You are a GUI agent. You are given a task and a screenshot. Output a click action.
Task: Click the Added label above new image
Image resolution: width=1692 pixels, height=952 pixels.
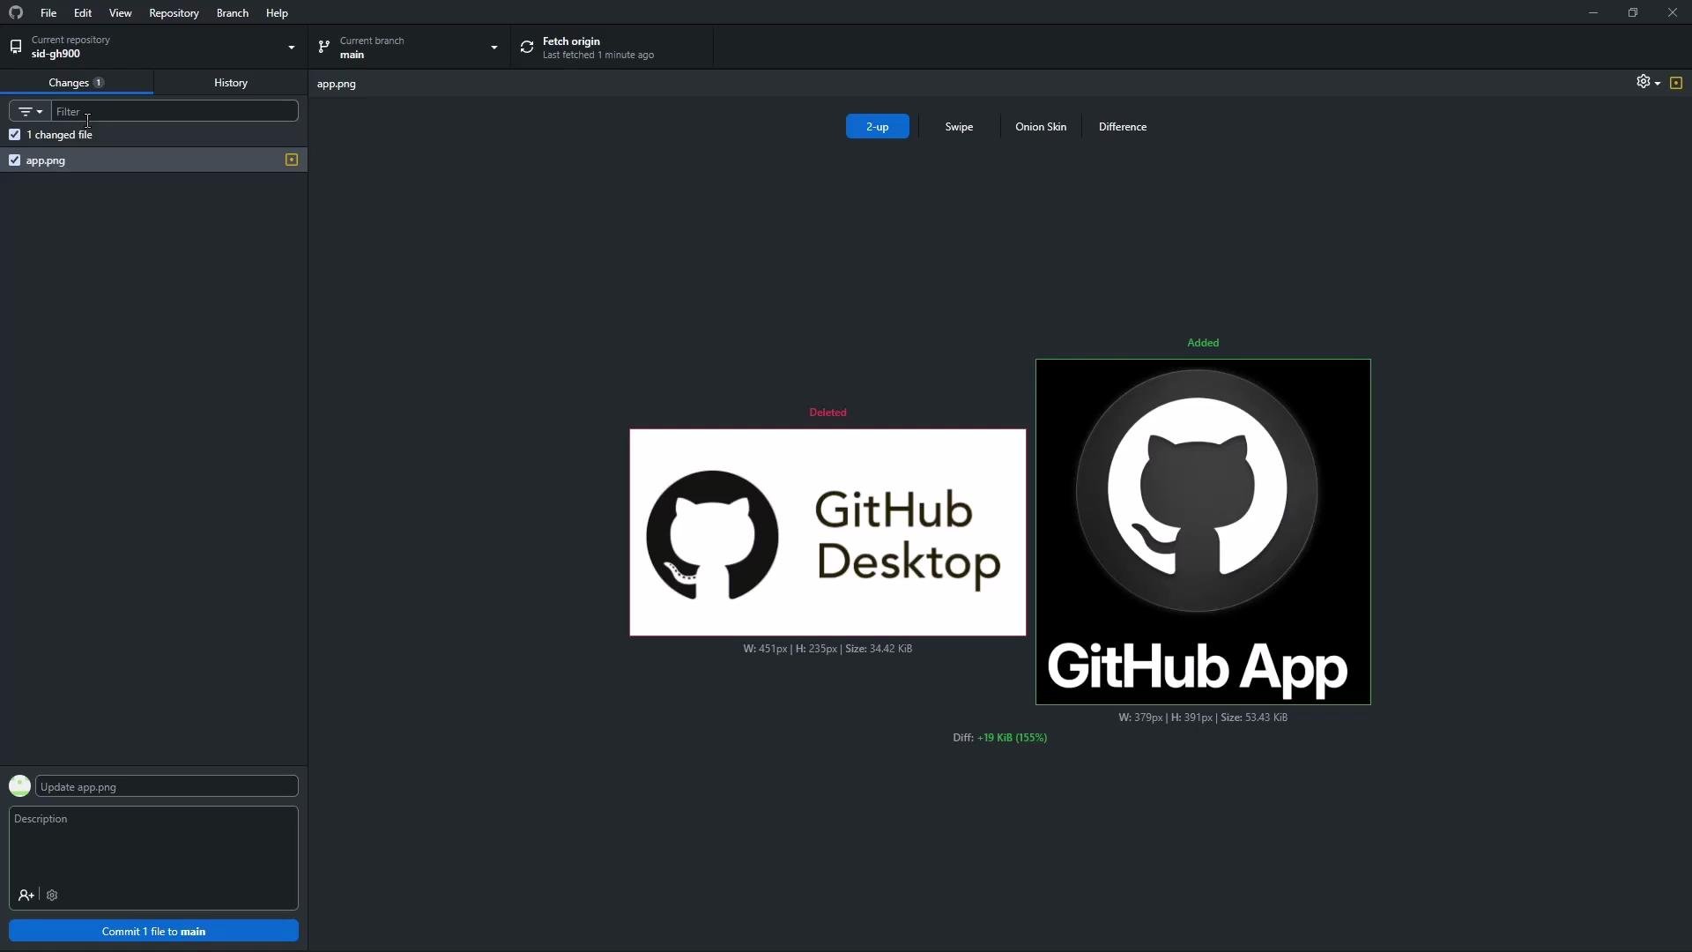(x=1203, y=343)
